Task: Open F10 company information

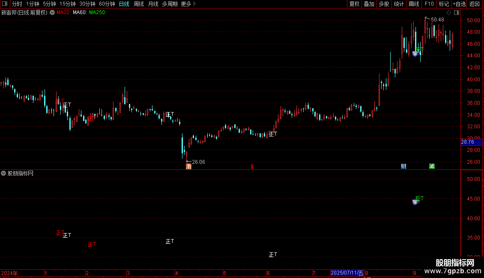Action: click(x=429, y=4)
